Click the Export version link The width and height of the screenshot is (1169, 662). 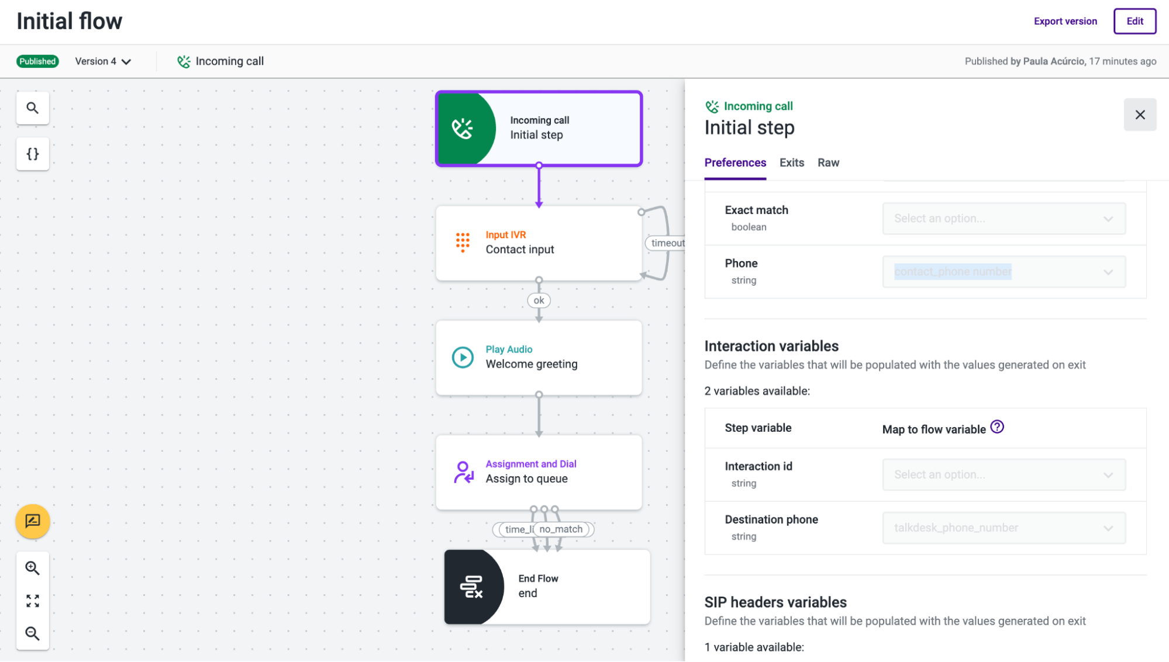(x=1065, y=21)
